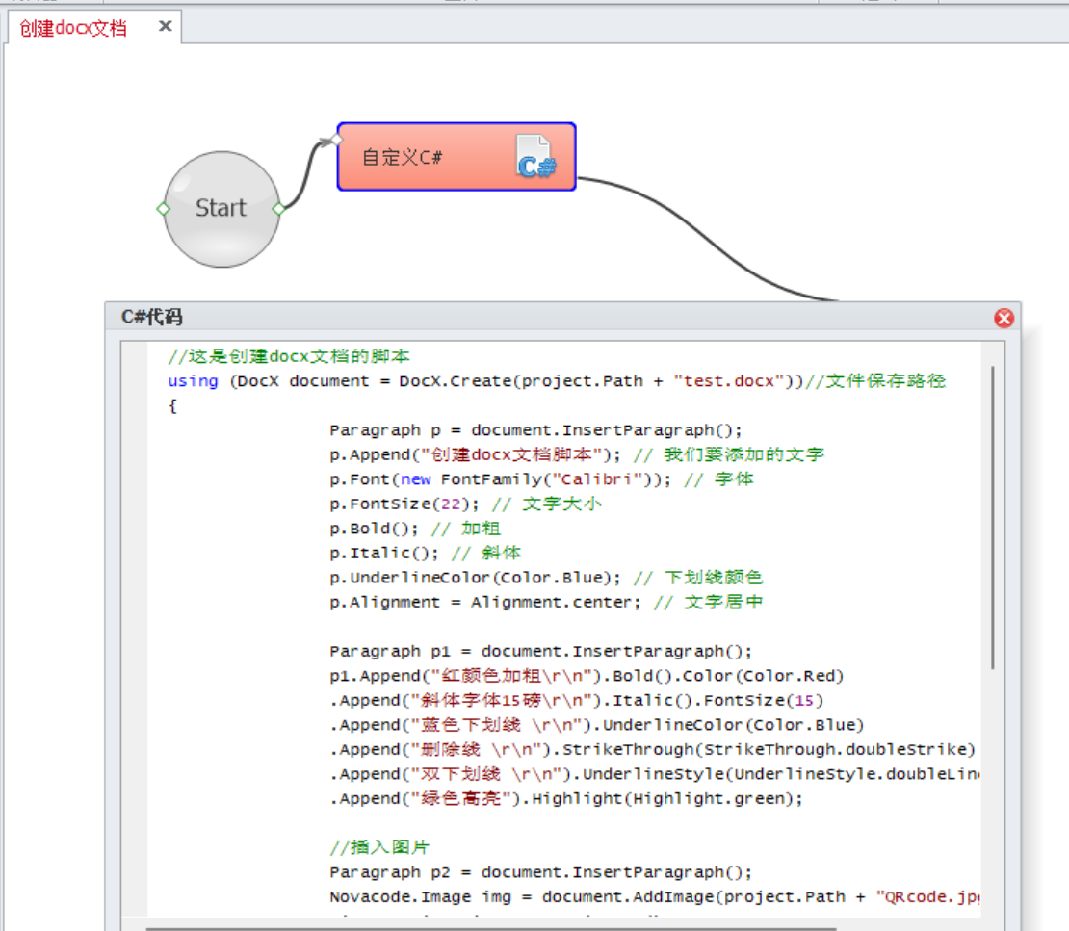Viewport: 1069px width, 931px height.
Task: Click the p.UnderlineColor(Color.Blue); line of paragraph p
Action: tap(547, 578)
